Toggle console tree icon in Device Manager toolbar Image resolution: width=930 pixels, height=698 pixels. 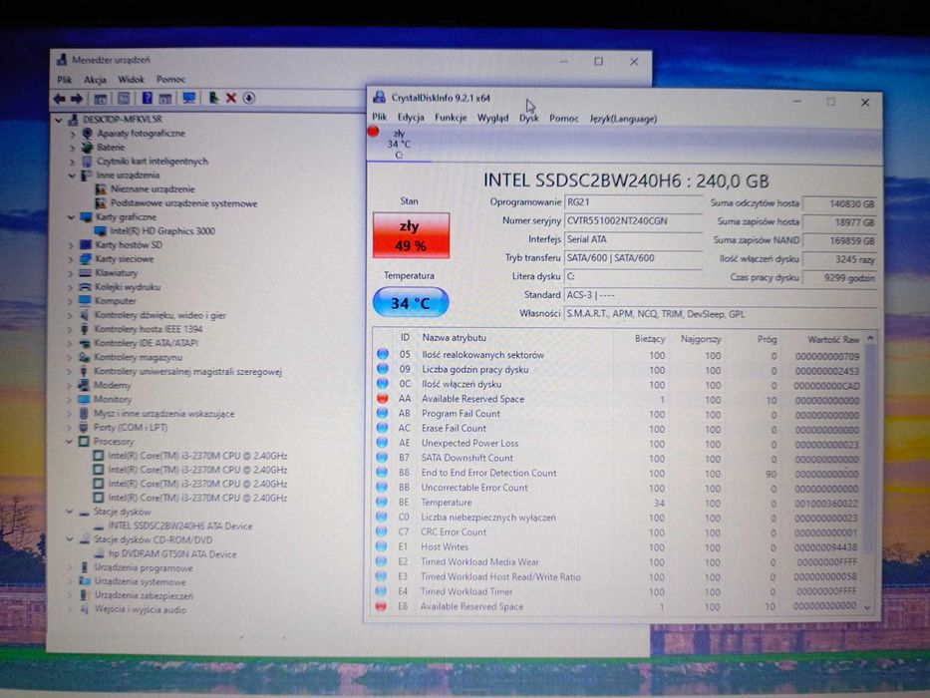pos(101,99)
